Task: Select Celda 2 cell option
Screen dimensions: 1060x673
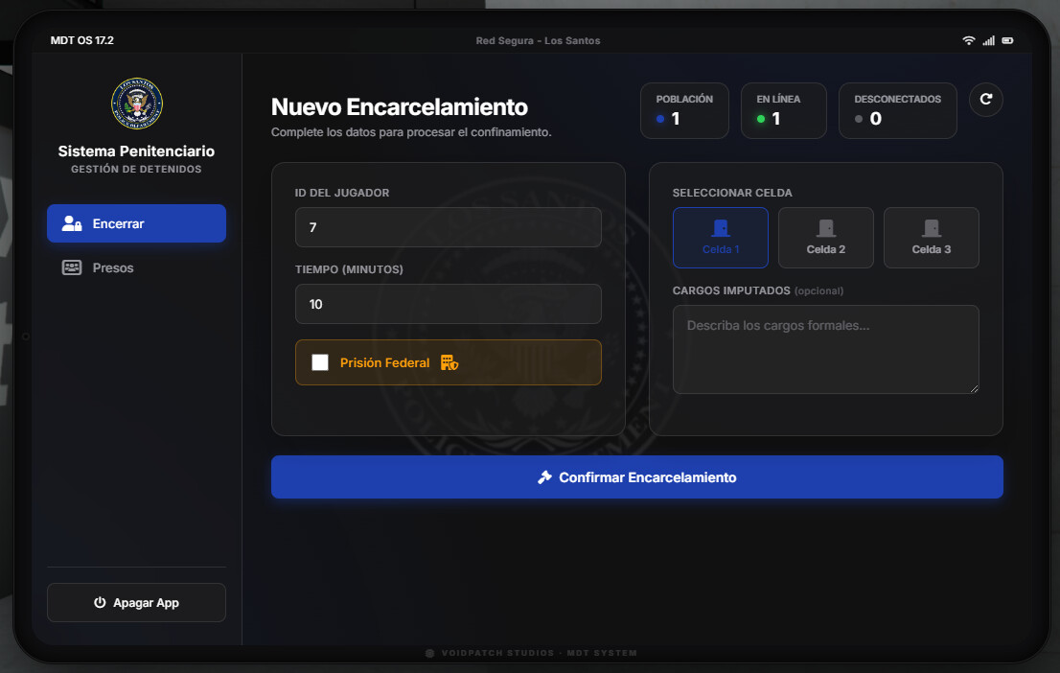Action: (826, 238)
